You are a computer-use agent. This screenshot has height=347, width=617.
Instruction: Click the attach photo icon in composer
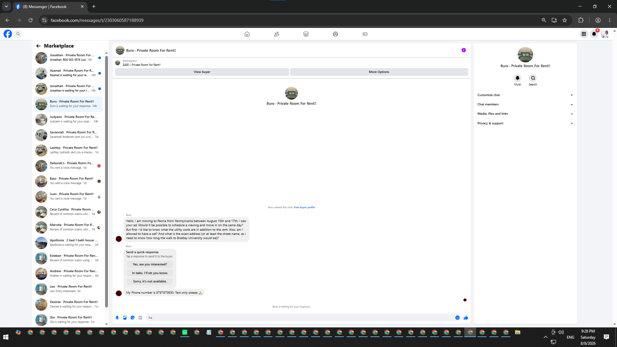125,318
